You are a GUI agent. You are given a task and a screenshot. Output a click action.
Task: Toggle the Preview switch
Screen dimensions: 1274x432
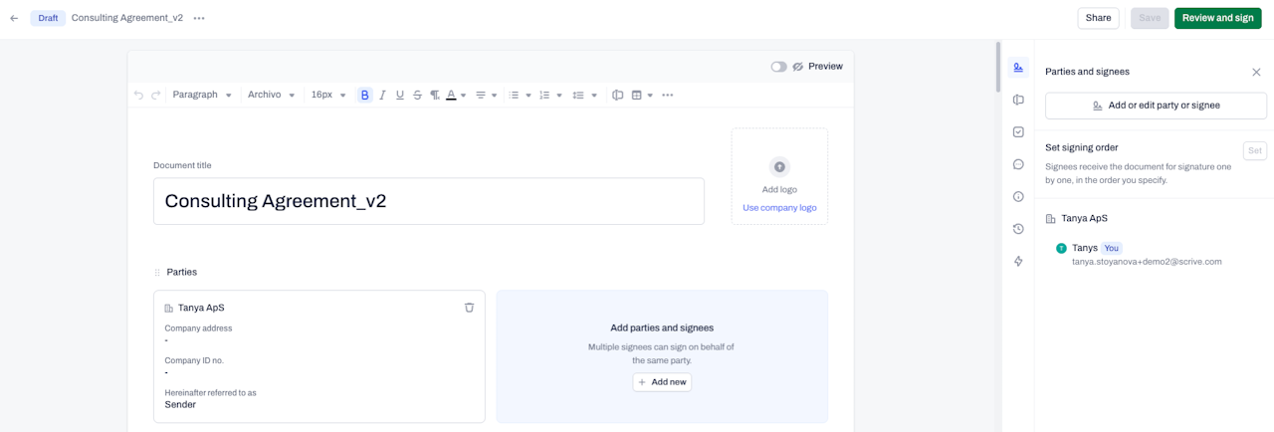pos(778,67)
